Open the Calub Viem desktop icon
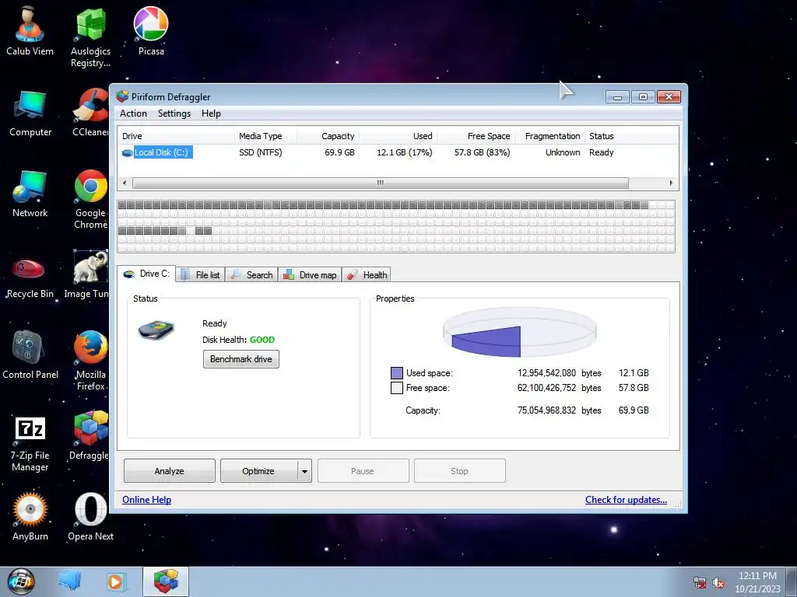797x597 pixels. 30,31
